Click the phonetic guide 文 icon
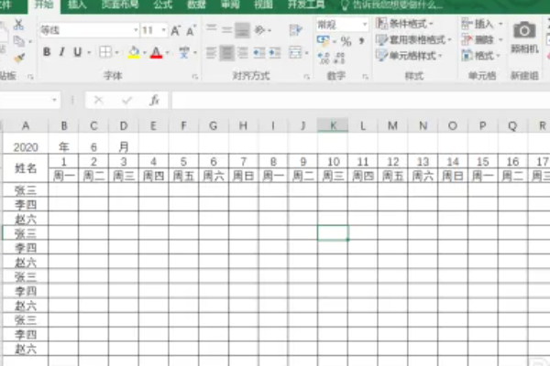 pyautogui.click(x=184, y=52)
